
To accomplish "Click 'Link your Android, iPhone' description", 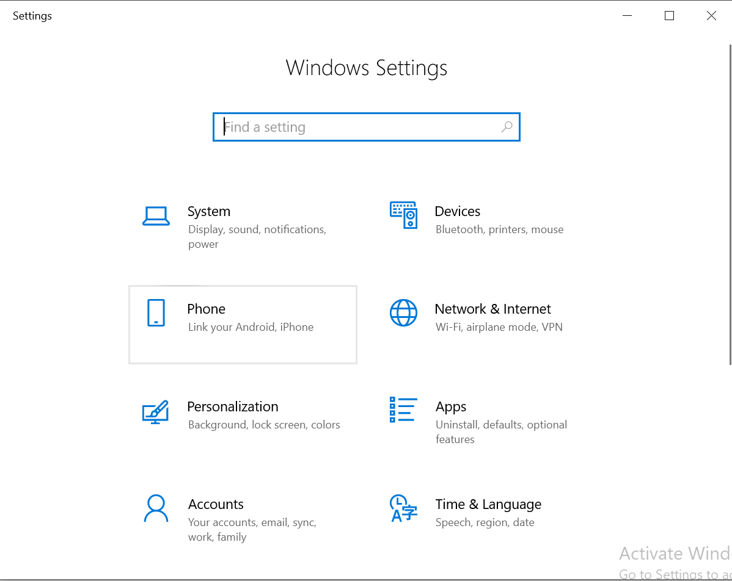I will pos(251,327).
